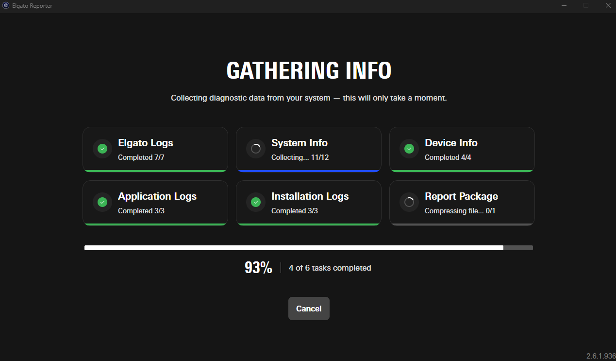Close the Elgato Reporter window
Screen dimensions: 616x361
(608, 6)
